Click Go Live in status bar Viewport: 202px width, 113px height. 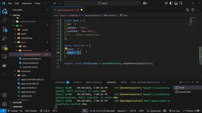[x=175, y=111]
